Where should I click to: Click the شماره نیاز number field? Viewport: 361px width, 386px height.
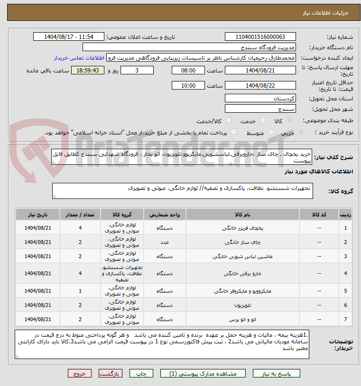click(260, 36)
